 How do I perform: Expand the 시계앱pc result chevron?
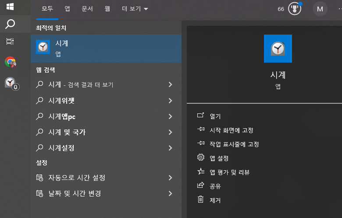pyautogui.click(x=171, y=116)
